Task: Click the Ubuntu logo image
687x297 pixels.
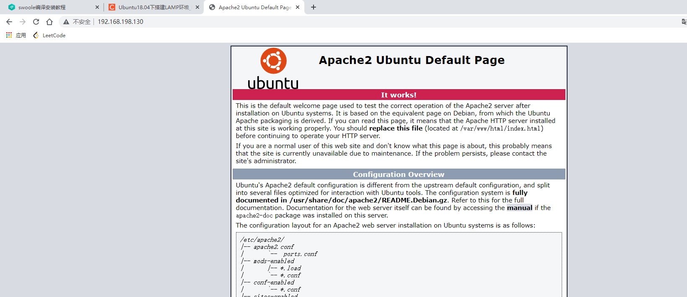Action: pyautogui.click(x=273, y=69)
